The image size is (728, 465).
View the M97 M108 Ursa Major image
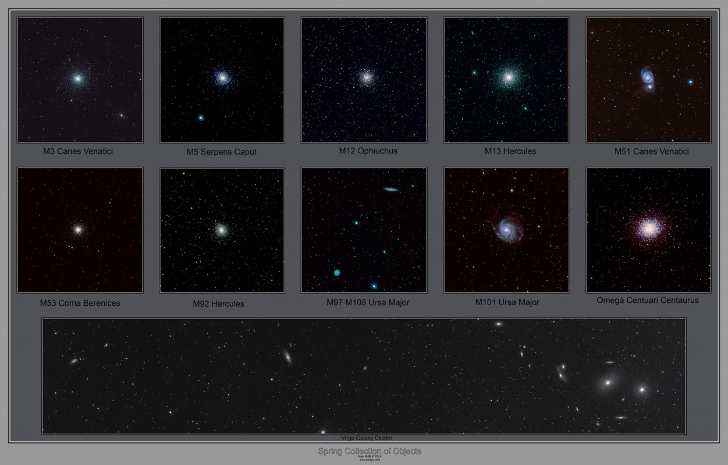point(364,230)
